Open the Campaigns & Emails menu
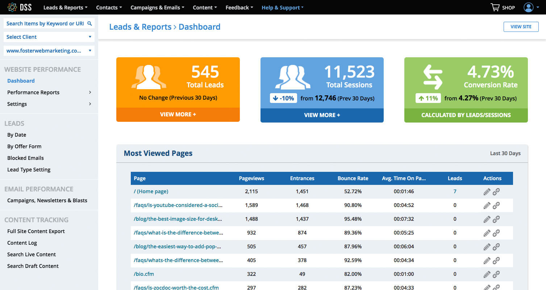Screen dimensions: 546x290 pos(157,7)
